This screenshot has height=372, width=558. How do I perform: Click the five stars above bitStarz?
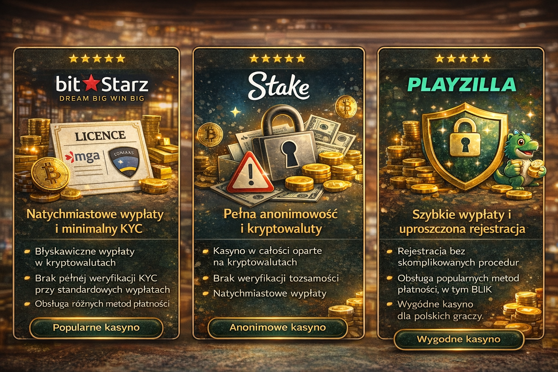coord(97,58)
